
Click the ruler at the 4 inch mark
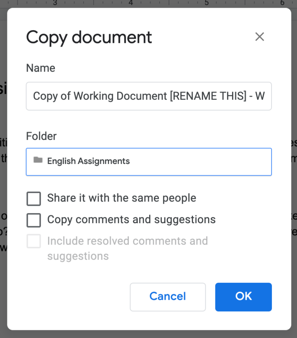click(131, 3)
